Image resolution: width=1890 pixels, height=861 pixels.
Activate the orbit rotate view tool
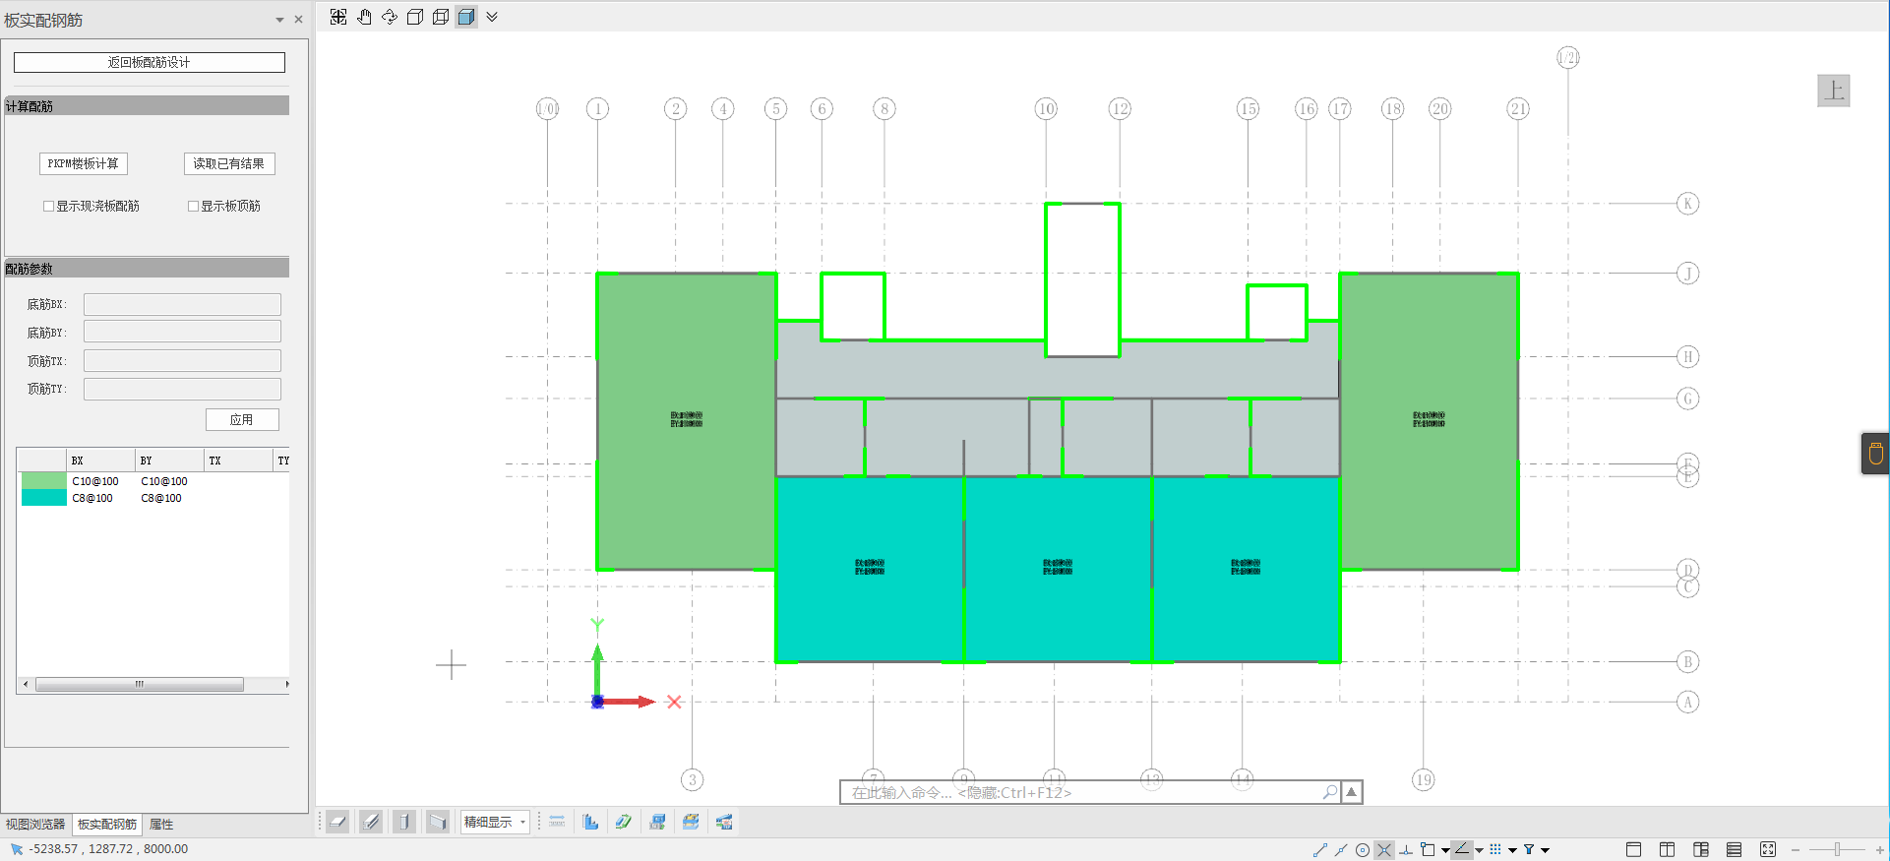390,17
